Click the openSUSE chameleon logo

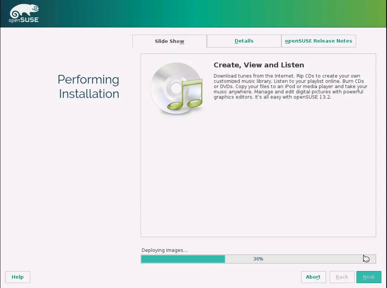pyautogui.click(x=23, y=10)
